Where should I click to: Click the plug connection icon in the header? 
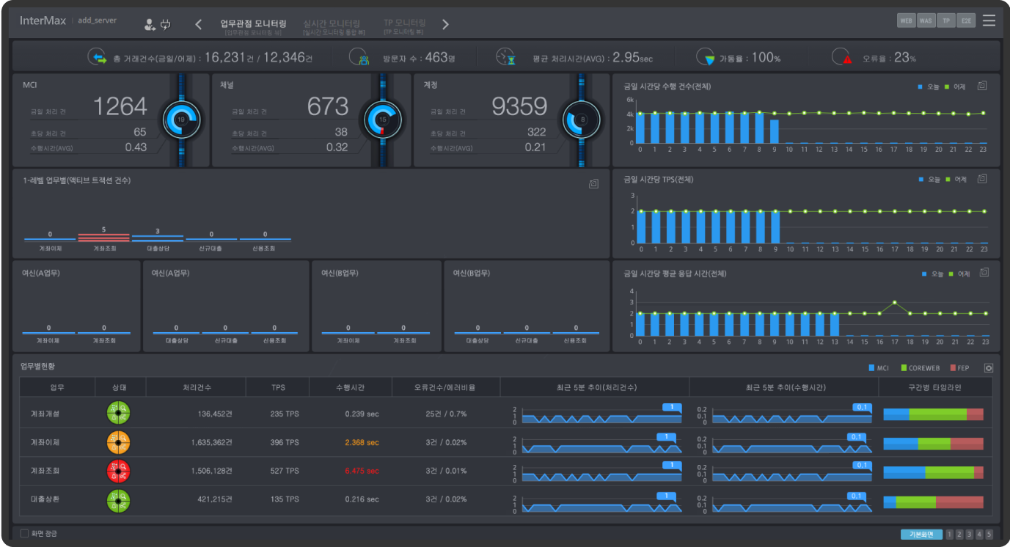pos(166,25)
